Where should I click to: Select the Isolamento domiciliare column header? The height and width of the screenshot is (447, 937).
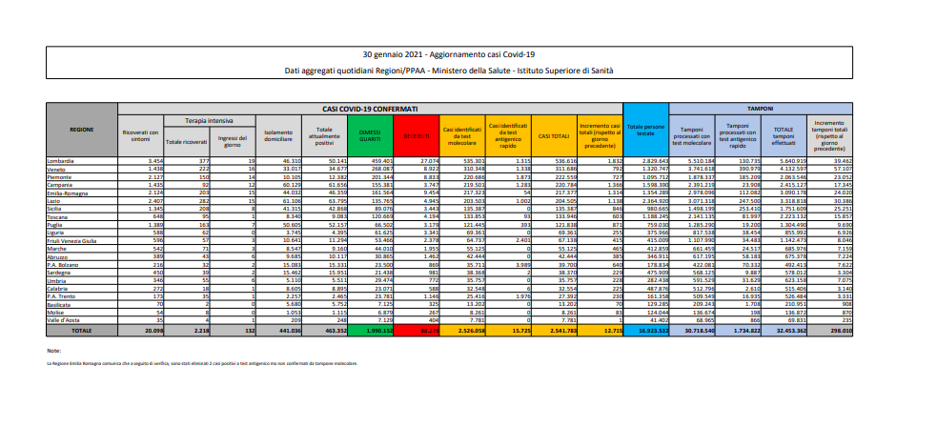pos(278,136)
